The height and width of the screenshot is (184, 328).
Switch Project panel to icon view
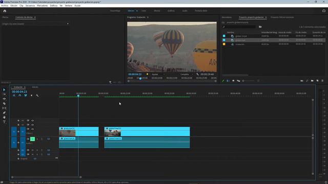[233, 81]
